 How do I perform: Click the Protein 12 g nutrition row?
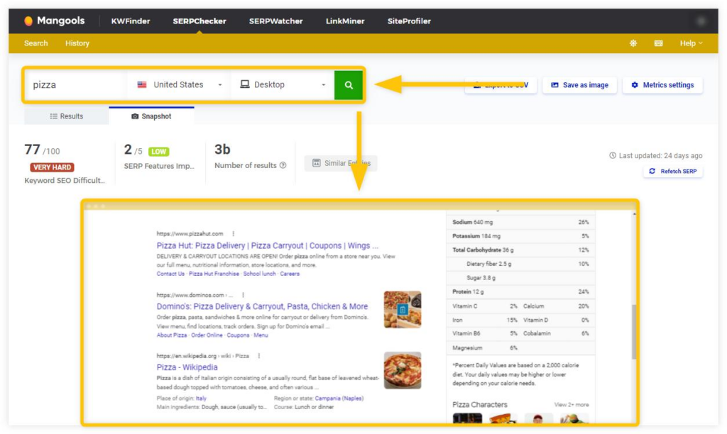point(520,291)
